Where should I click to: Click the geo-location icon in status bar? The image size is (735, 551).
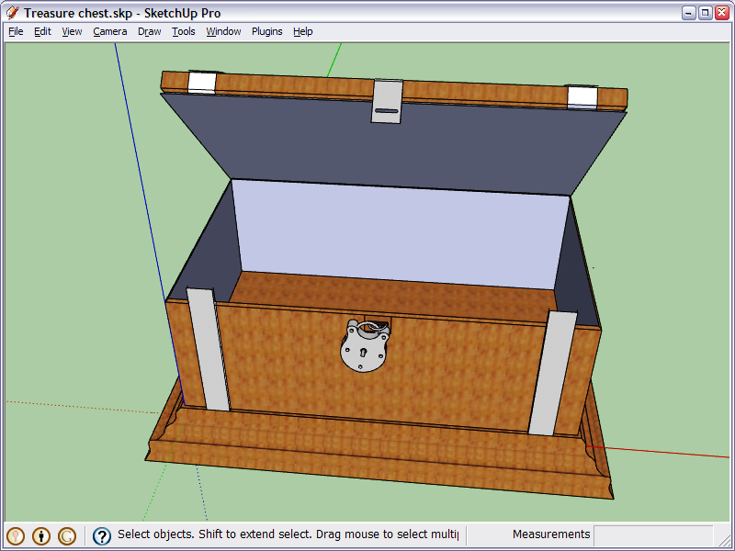(x=16, y=535)
